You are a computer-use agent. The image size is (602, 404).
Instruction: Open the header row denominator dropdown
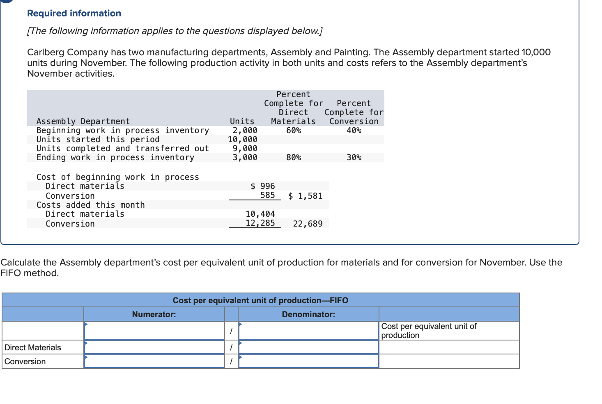click(308, 331)
